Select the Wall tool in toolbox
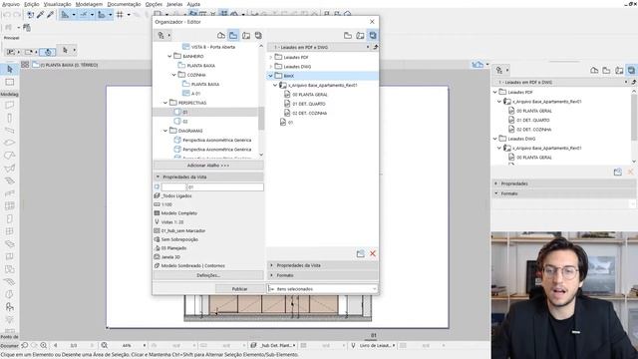 [10, 105]
